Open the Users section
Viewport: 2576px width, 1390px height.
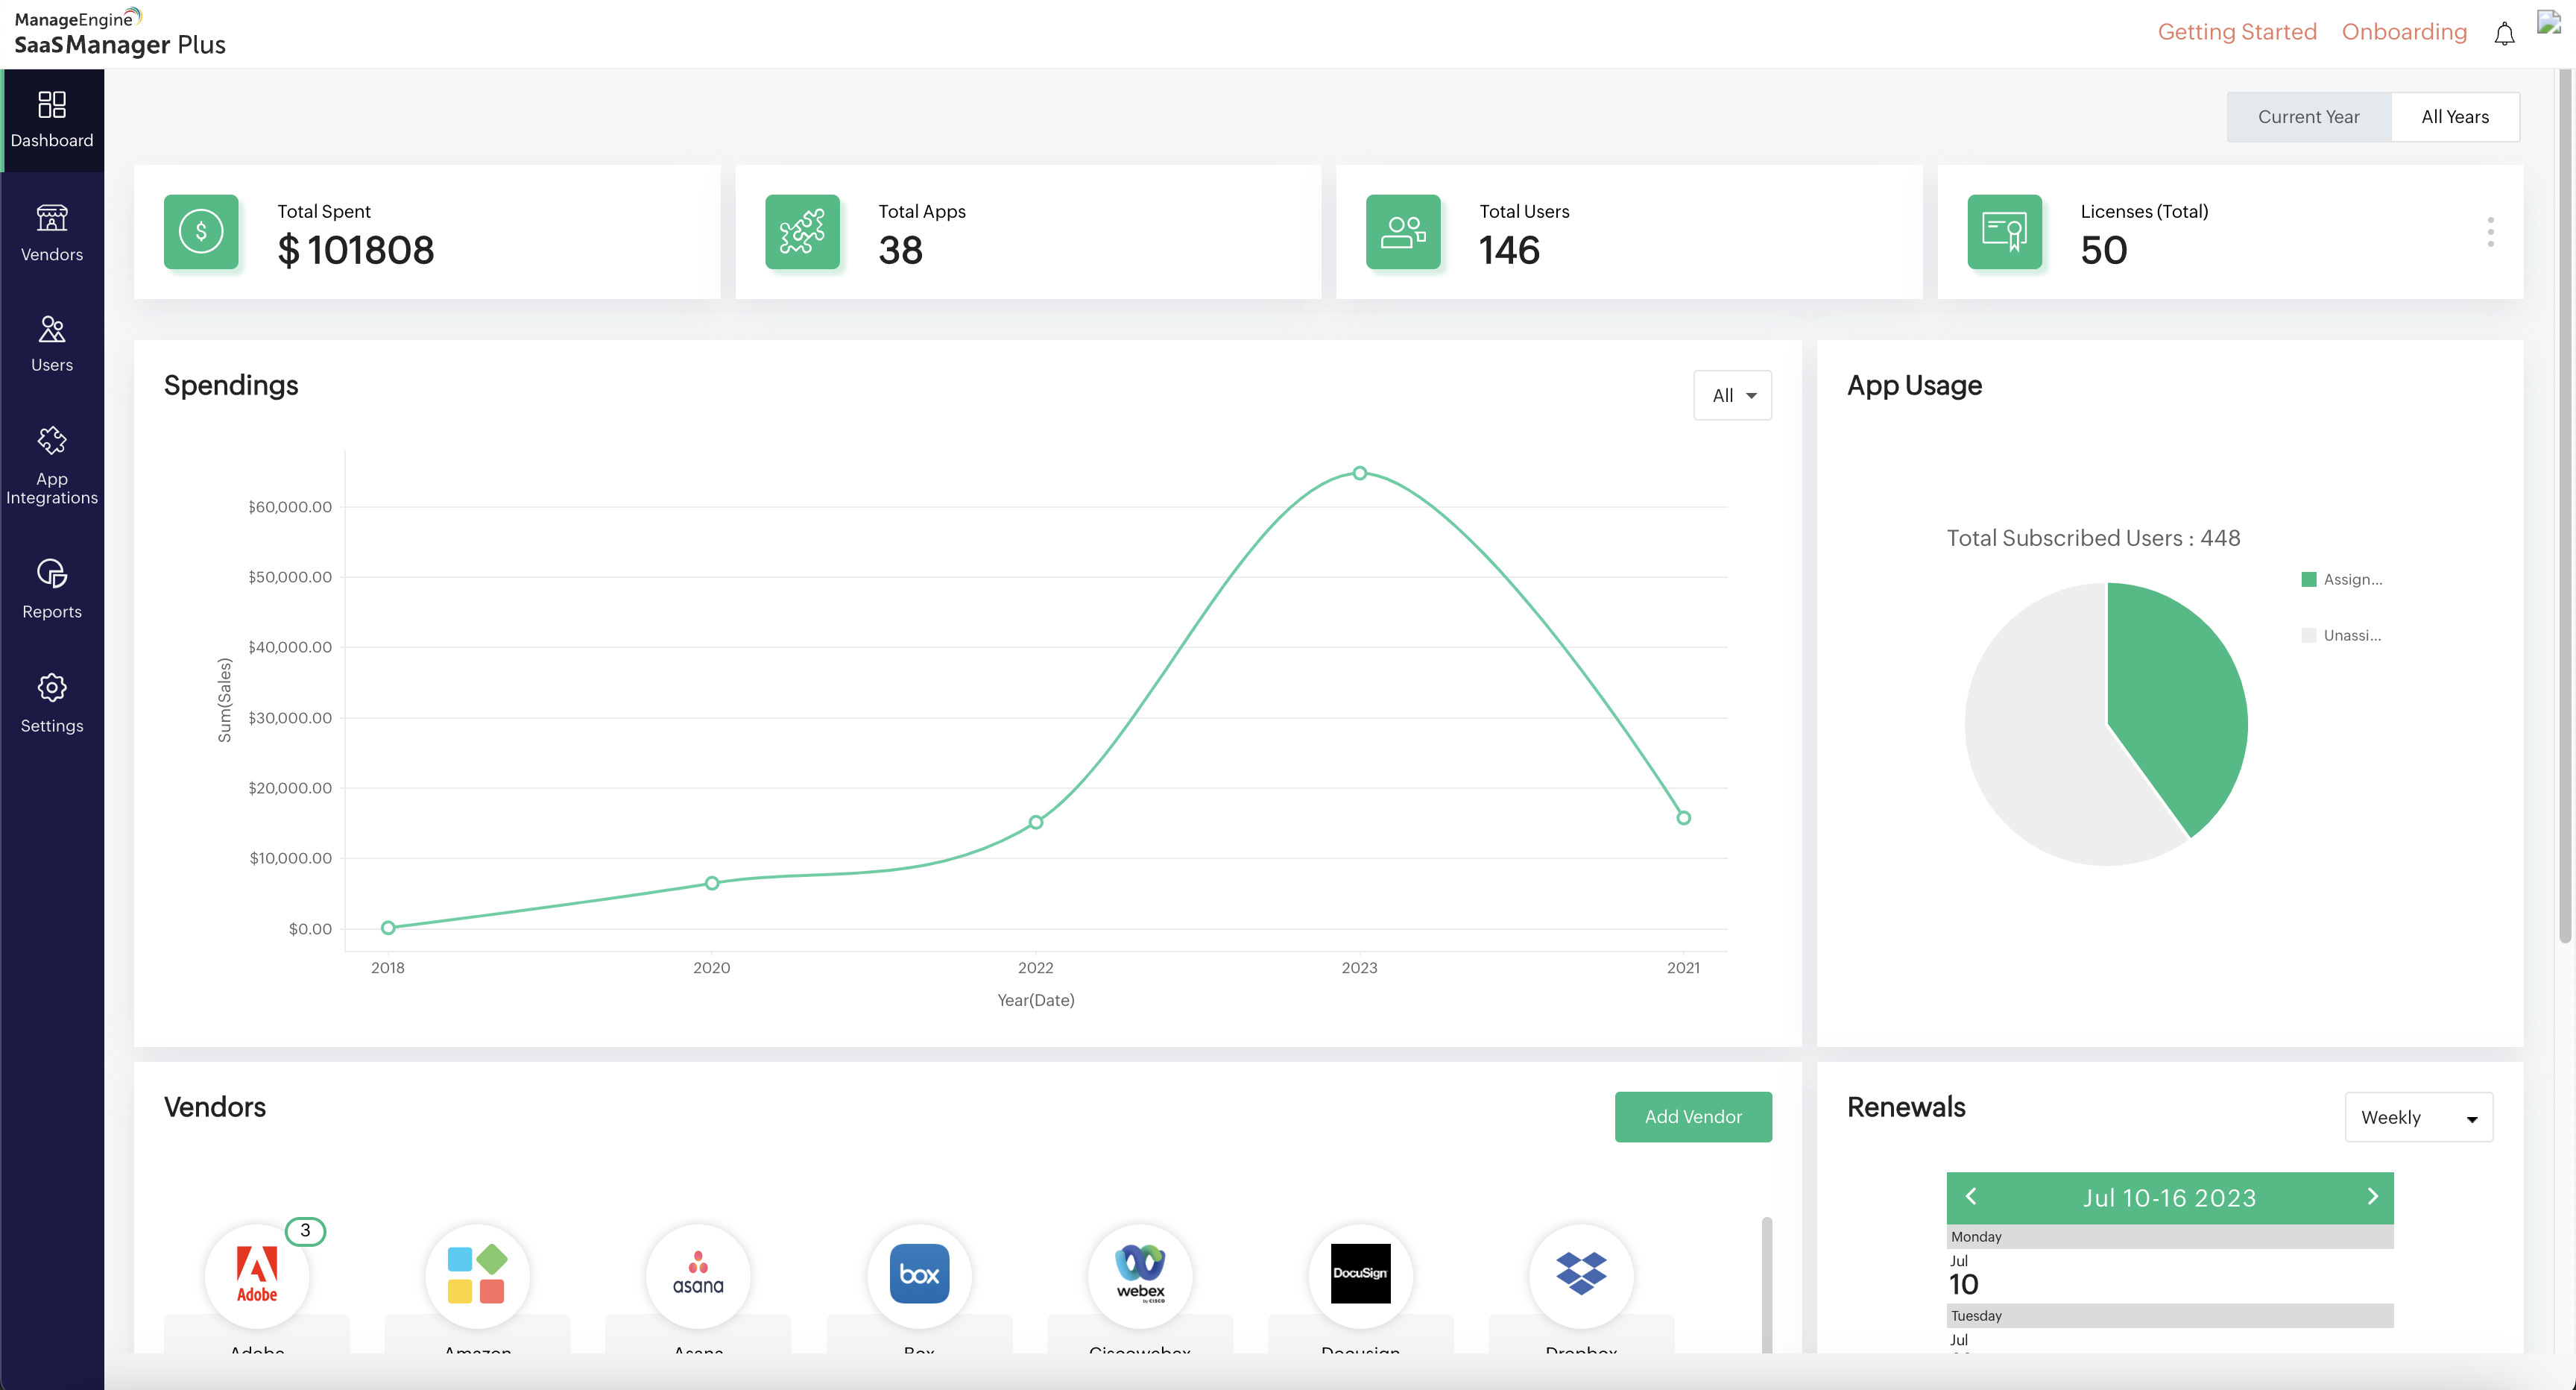coord(51,343)
